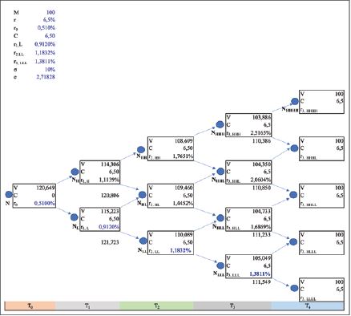Click the sigma parameter value 10%

pos(50,69)
